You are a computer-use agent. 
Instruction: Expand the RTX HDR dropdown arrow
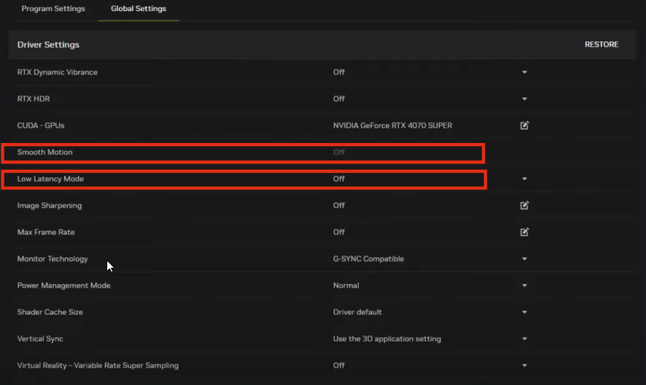[x=524, y=99]
